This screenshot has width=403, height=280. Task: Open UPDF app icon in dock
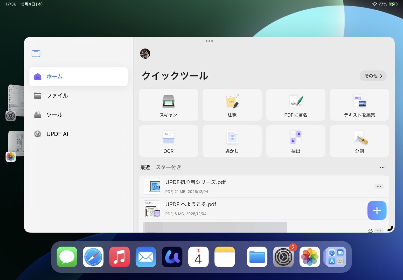tap(172, 257)
